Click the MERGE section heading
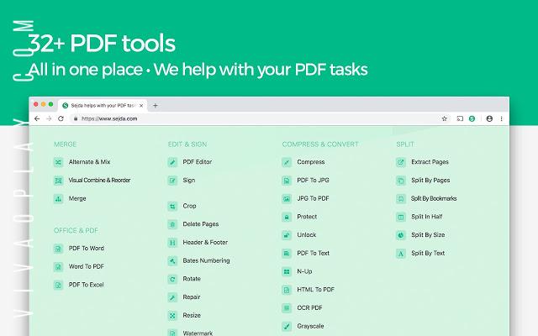This screenshot has height=336, width=538. (66, 144)
